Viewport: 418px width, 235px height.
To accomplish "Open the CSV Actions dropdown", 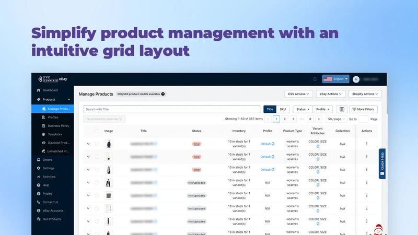I will [298, 94].
